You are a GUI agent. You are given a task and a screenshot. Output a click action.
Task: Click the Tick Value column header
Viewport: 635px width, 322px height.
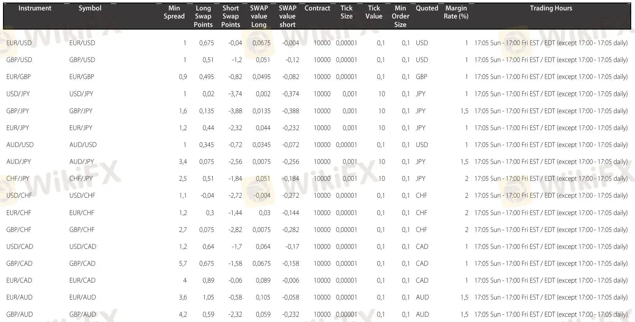[x=374, y=12]
